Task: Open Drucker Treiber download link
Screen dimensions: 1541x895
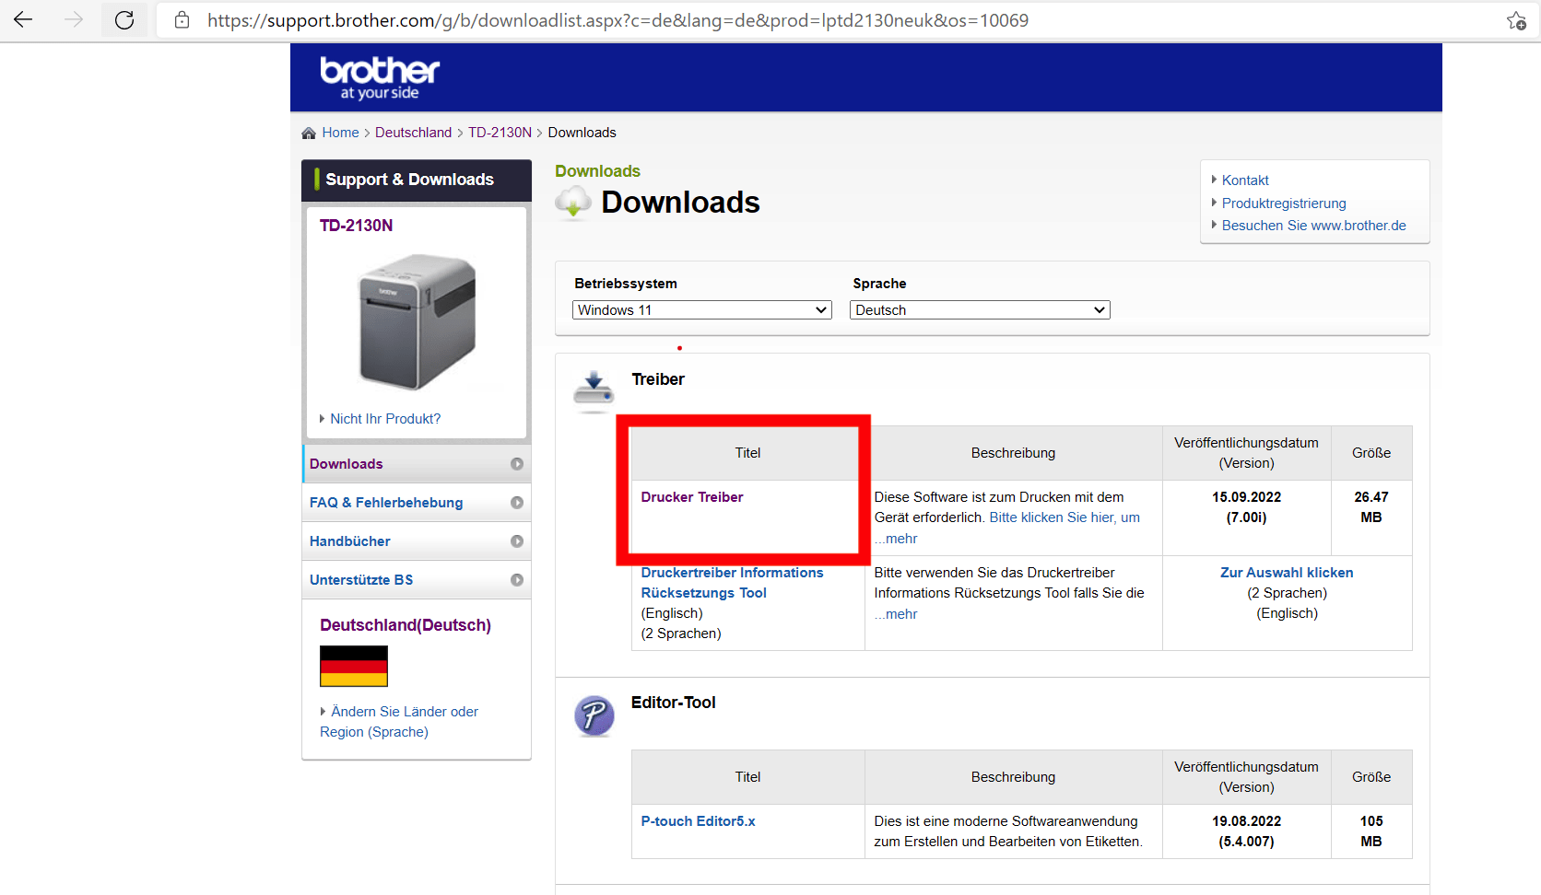Action: (x=692, y=497)
